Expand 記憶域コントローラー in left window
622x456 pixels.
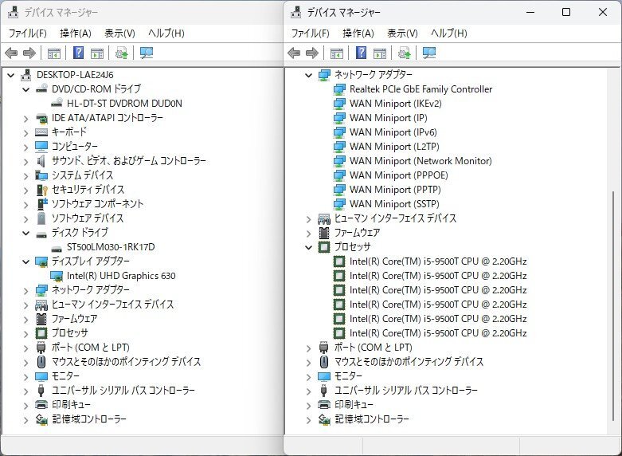point(25,420)
